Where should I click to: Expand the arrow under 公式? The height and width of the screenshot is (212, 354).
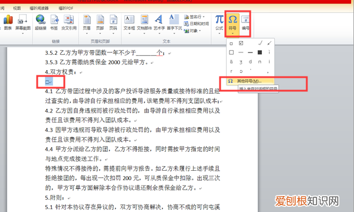pyautogui.click(x=219, y=34)
